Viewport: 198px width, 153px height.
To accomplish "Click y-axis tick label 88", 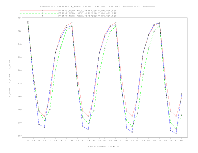I will (x=19, y=31).
